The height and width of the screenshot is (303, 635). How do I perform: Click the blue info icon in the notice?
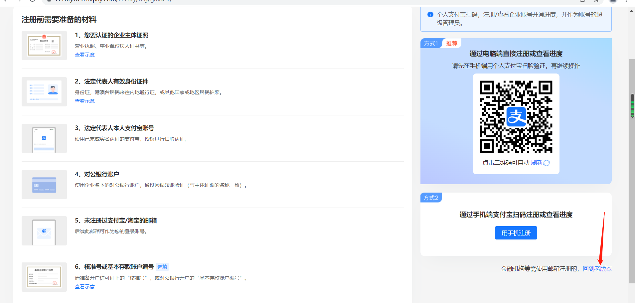click(430, 15)
